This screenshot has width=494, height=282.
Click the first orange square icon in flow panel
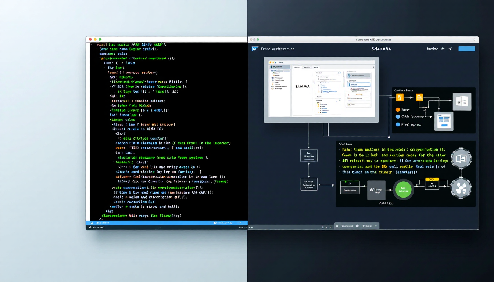point(400,97)
